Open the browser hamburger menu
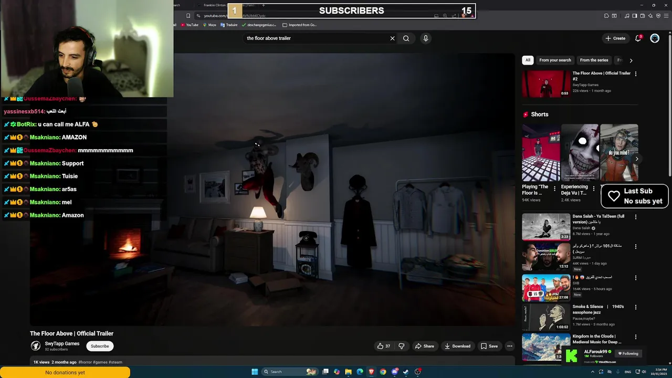 coord(666,16)
